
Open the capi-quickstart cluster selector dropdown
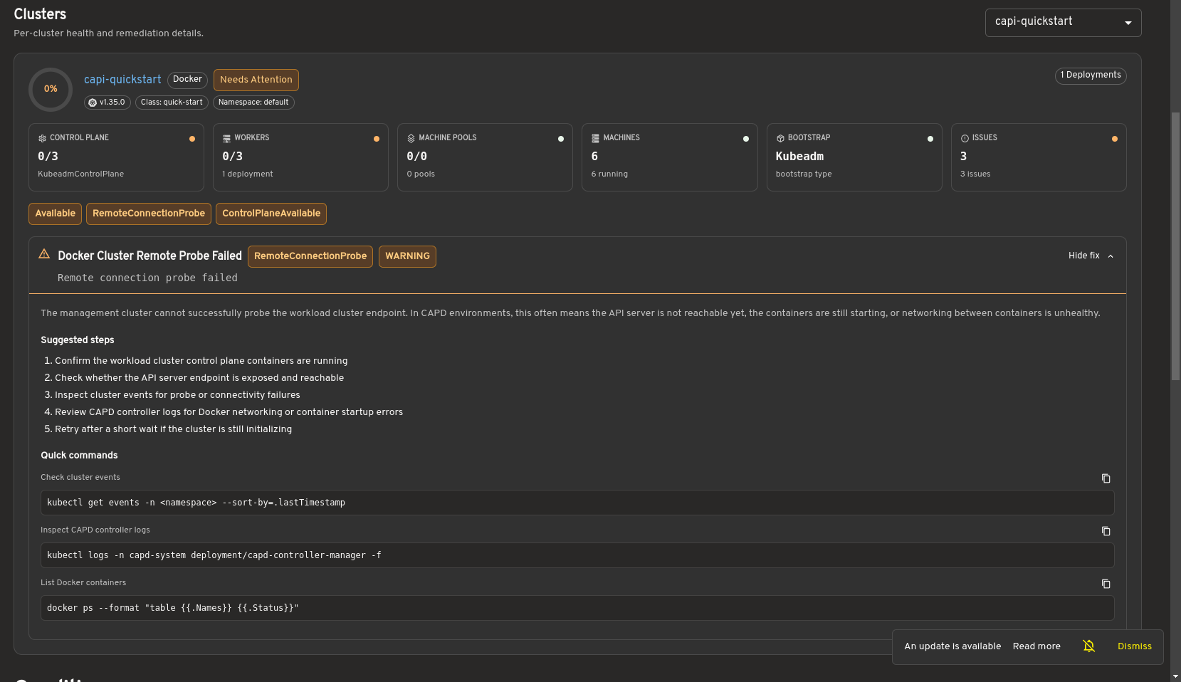click(1063, 22)
